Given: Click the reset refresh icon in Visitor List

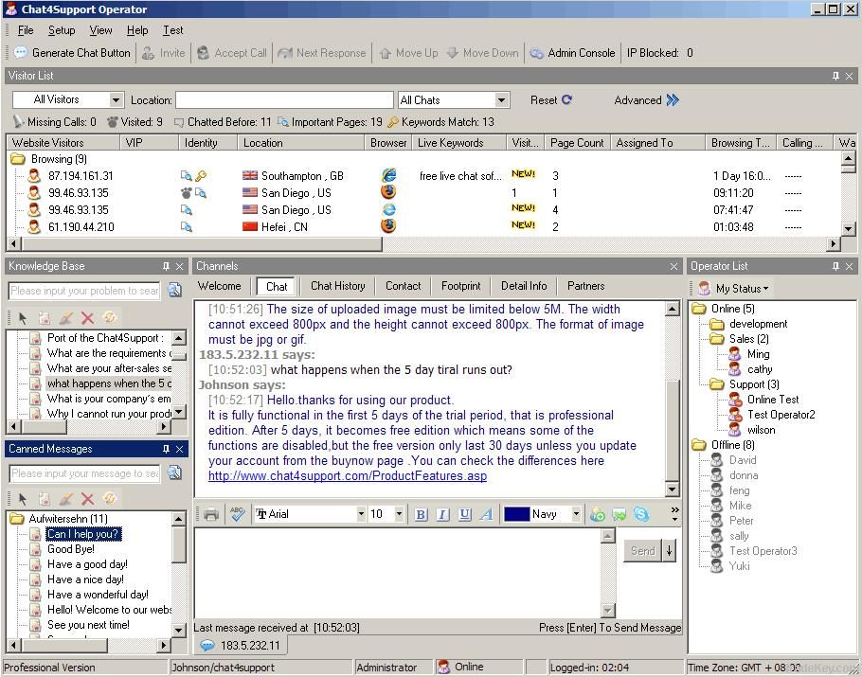Looking at the screenshot, I should [566, 99].
